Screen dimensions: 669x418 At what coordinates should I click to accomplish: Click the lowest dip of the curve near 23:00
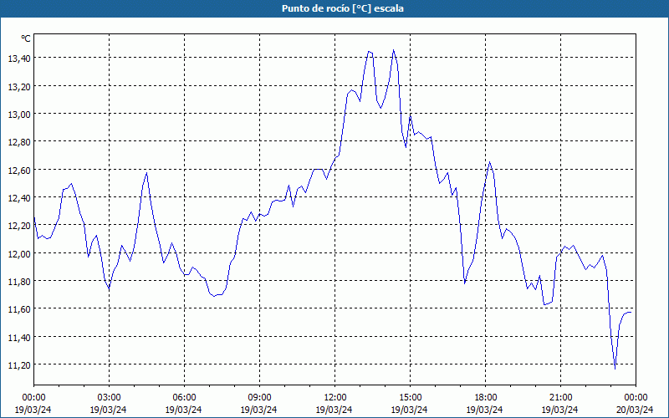pos(615,369)
